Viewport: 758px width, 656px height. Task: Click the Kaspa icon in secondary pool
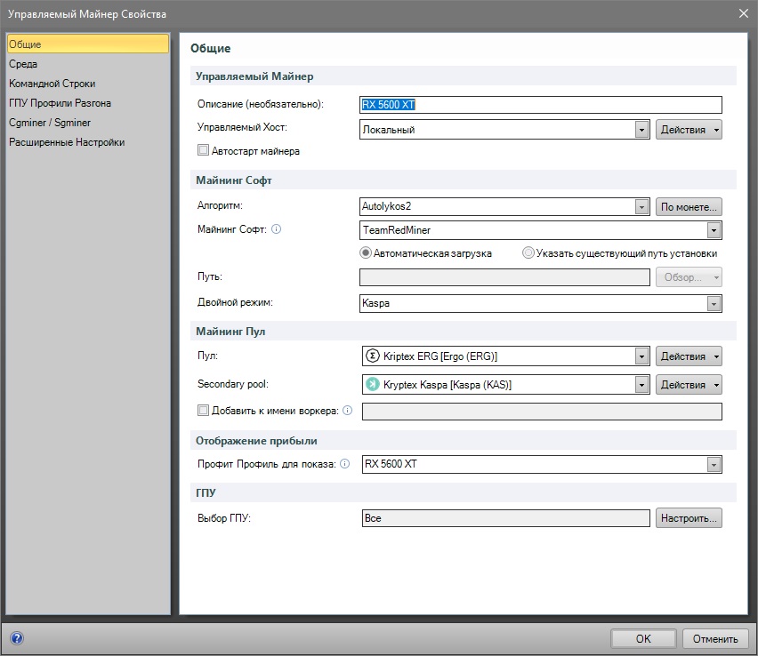pos(372,384)
